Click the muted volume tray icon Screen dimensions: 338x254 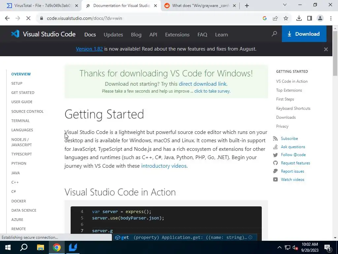[295, 248]
